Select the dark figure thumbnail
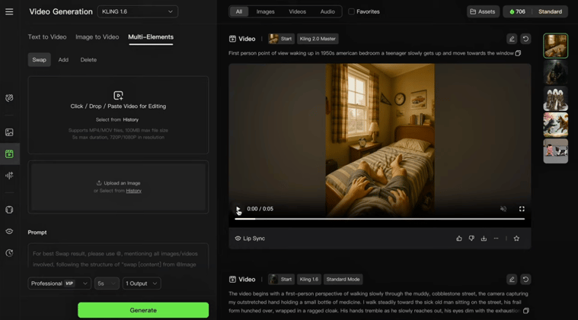 pyautogui.click(x=555, y=72)
